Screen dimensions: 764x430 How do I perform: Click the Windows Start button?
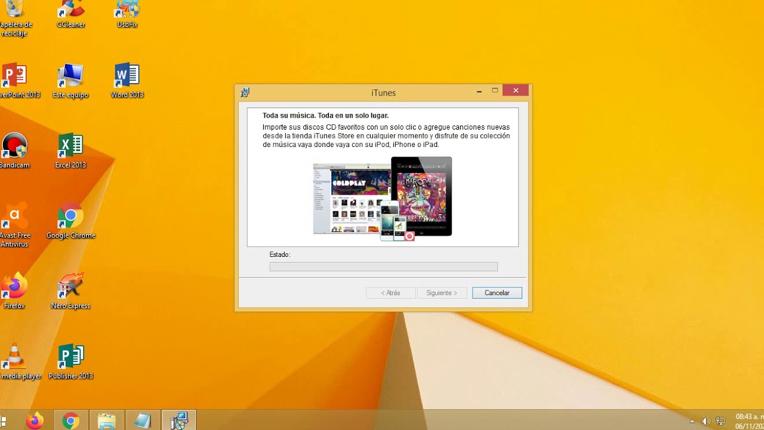coord(3,420)
